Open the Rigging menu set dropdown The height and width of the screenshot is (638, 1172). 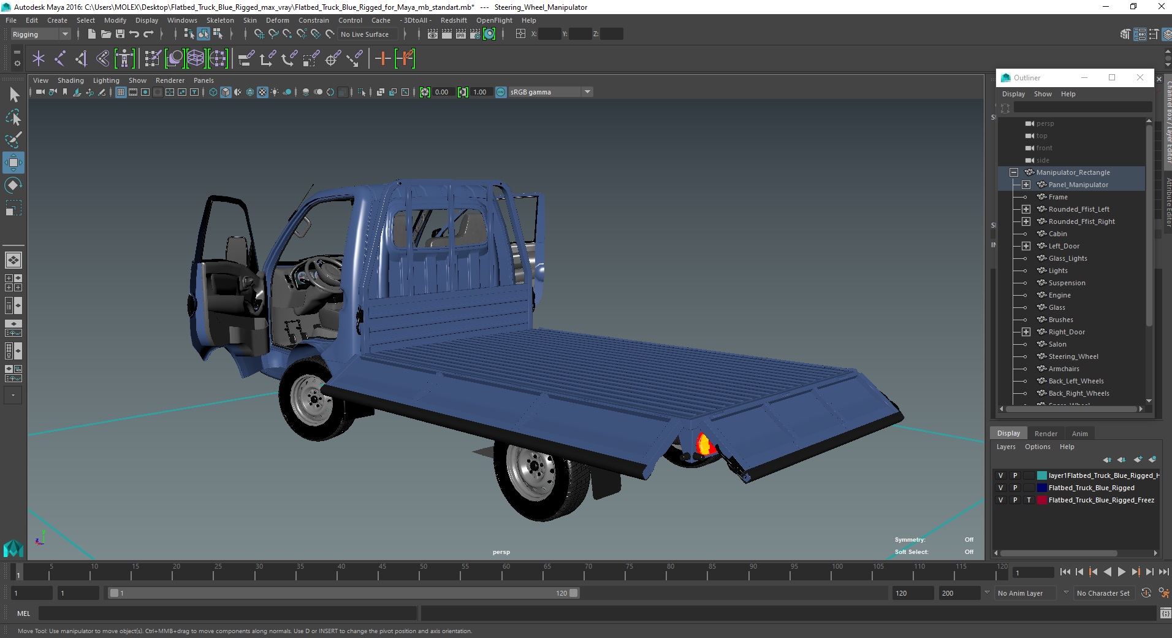click(x=40, y=34)
